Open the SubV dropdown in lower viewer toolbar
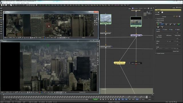The height and width of the screenshot is (103, 183). pyautogui.click(x=3, y=92)
